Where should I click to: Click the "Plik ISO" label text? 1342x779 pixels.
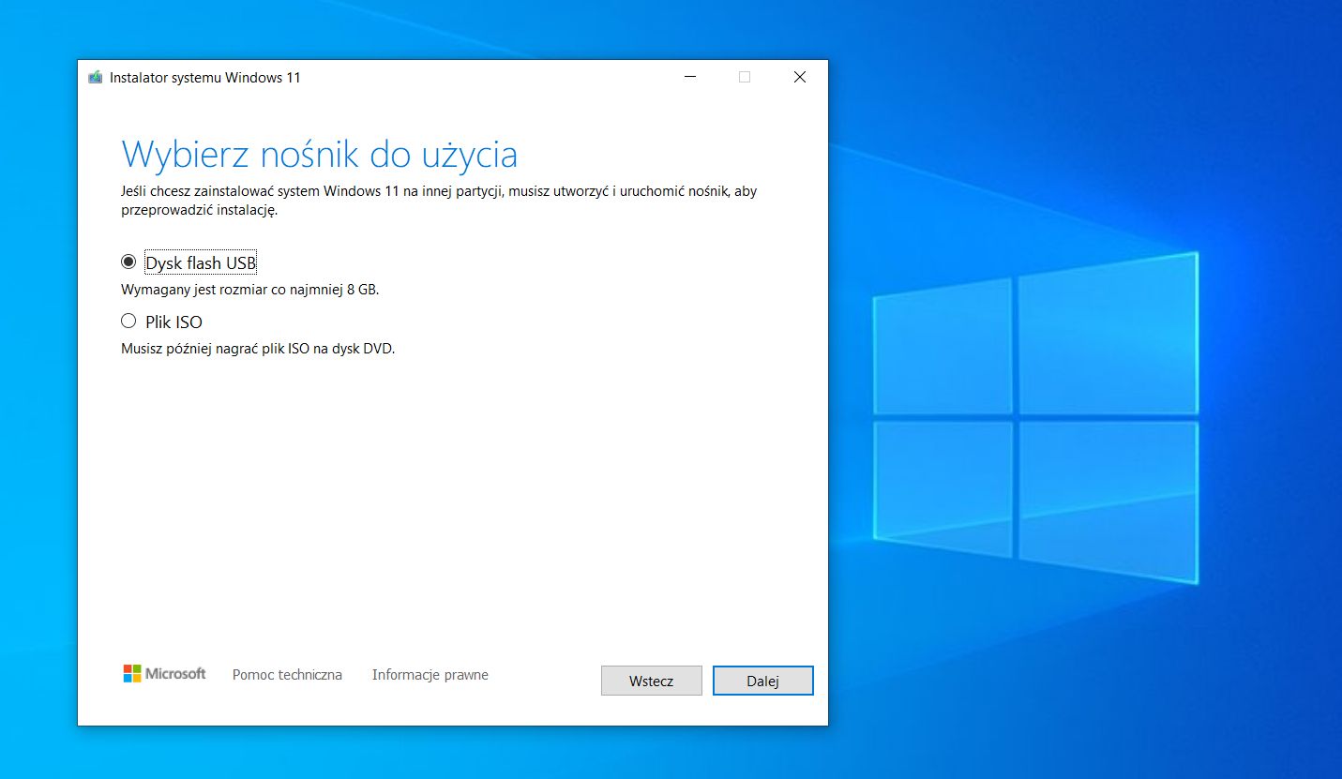(x=173, y=321)
